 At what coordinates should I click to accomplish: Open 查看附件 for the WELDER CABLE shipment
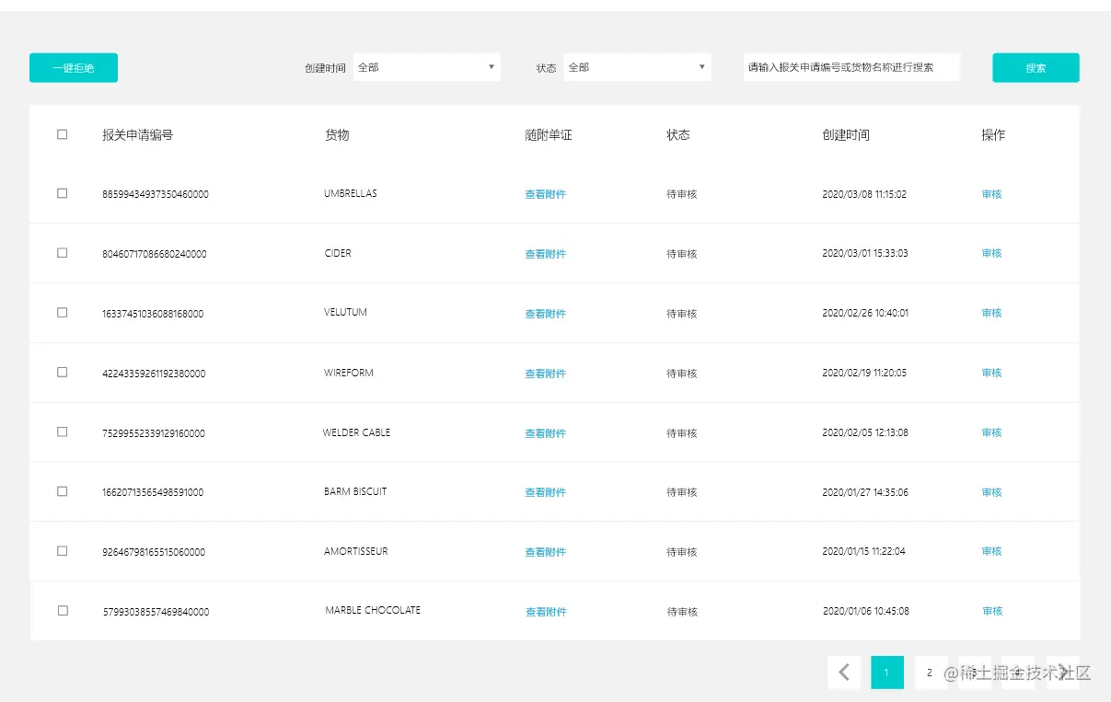[x=545, y=432]
